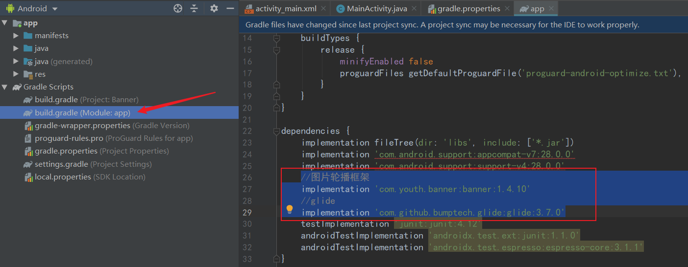Click 'minifyEnabled false' on line 16

coord(387,61)
